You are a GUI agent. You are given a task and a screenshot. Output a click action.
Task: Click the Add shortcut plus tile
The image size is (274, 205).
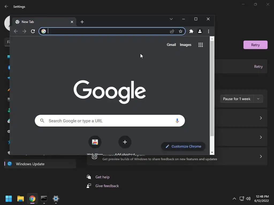pyautogui.click(x=125, y=142)
